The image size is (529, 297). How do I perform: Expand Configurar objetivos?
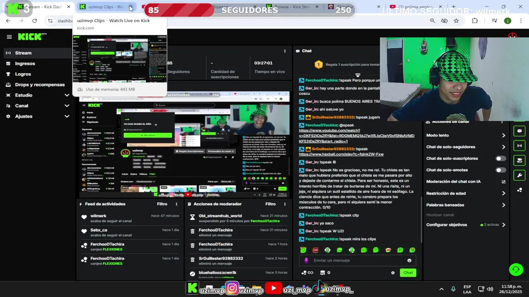pos(466,225)
